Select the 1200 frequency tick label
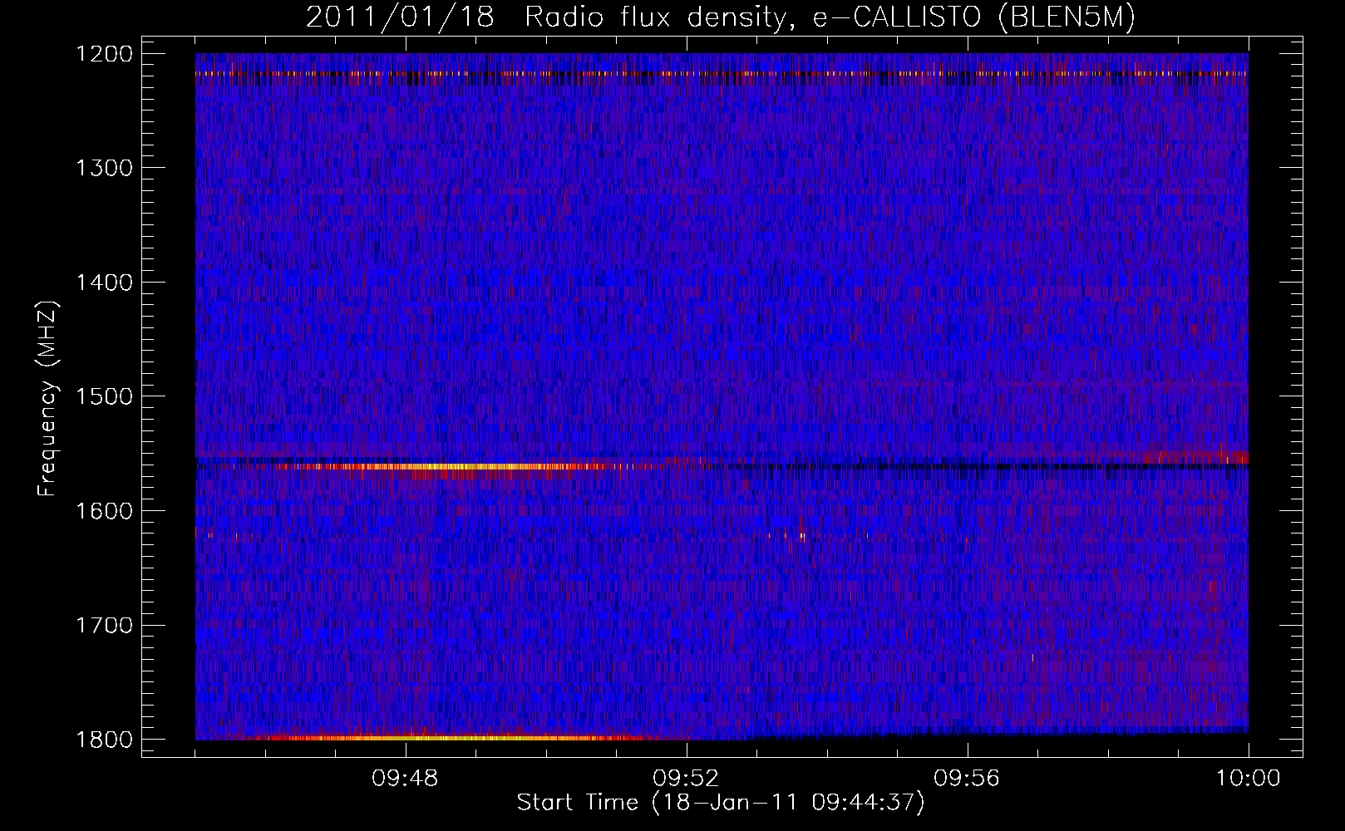 (104, 54)
